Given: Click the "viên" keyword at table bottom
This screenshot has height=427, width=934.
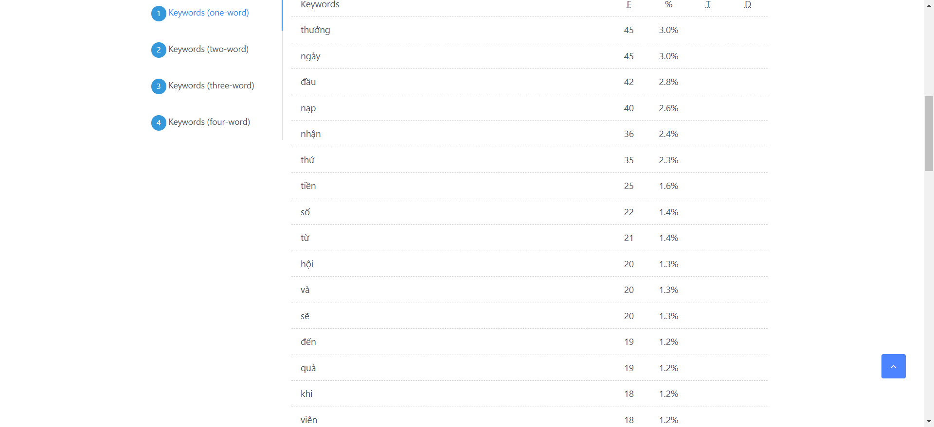Looking at the screenshot, I should point(309,420).
